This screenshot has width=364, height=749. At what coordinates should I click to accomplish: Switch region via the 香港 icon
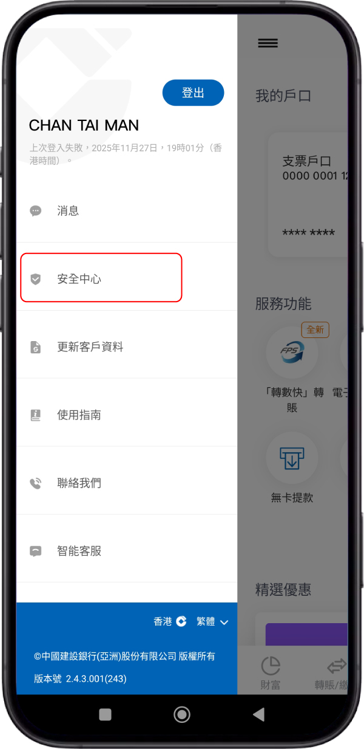(181, 621)
